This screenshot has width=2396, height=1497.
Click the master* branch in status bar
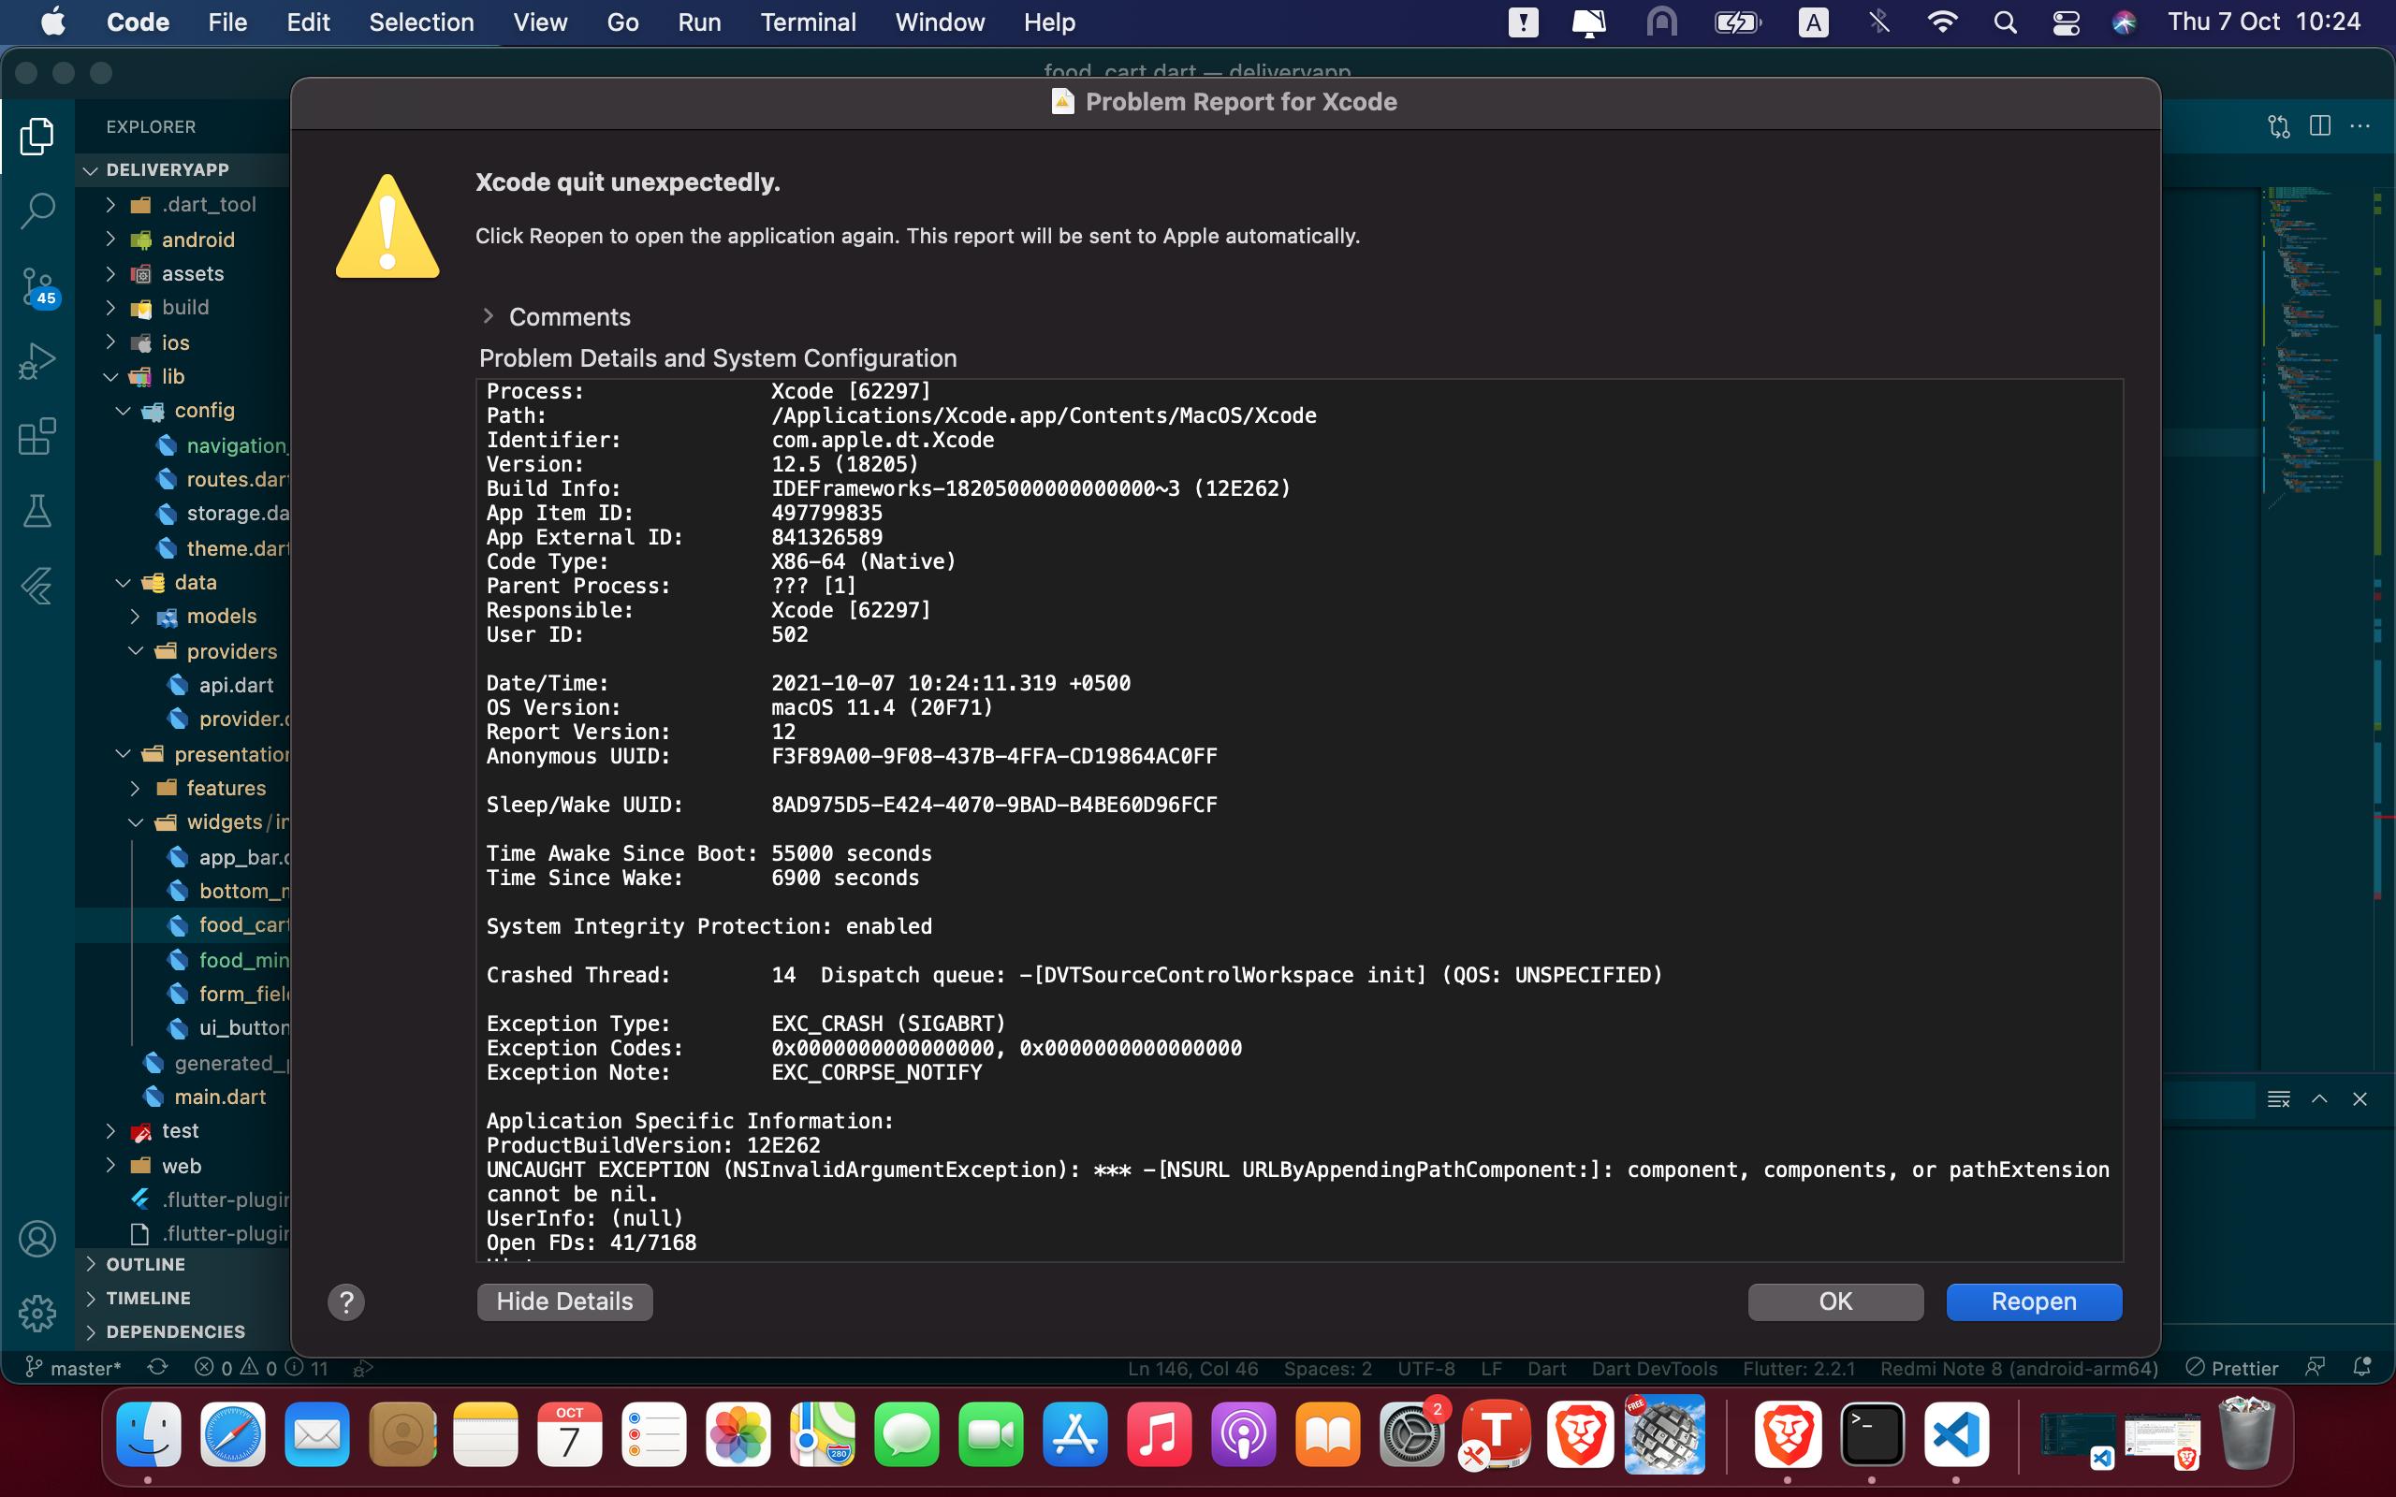72,1367
